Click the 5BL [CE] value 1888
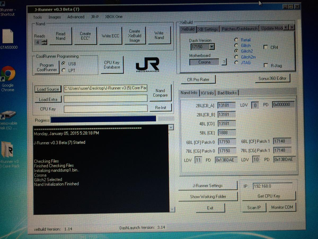318x239 pixels. 227,133
